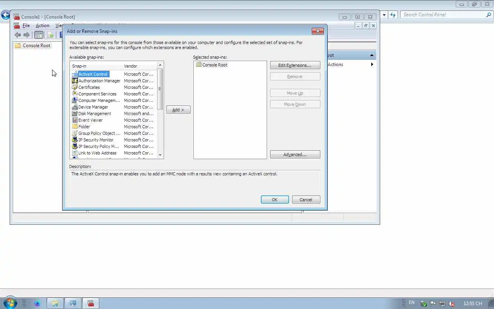
Task: Restore the inner MMC child window
Action: [365, 25]
